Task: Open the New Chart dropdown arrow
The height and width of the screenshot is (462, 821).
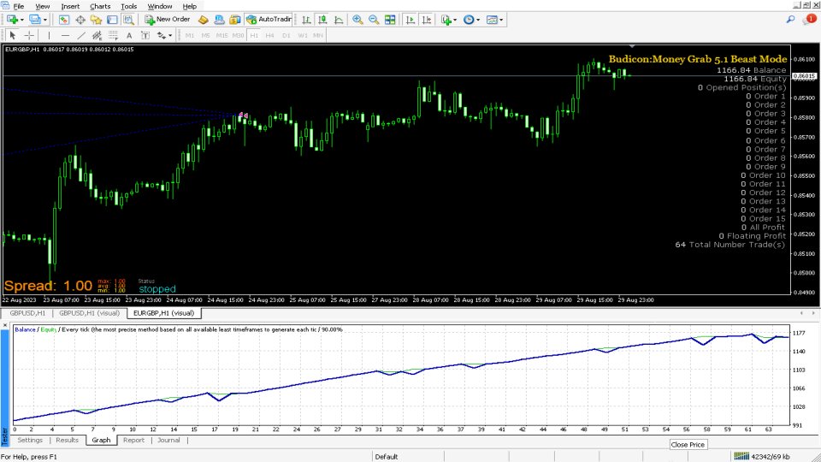Action: pyautogui.click(x=21, y=20)
